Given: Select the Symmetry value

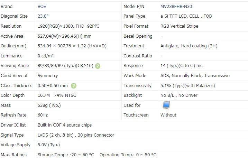Looking at the screenshot, I should point(48,76).
